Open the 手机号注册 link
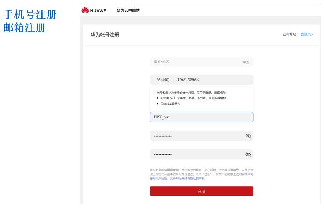This screenshot has height=214, width=324. [x=30, y=15]
